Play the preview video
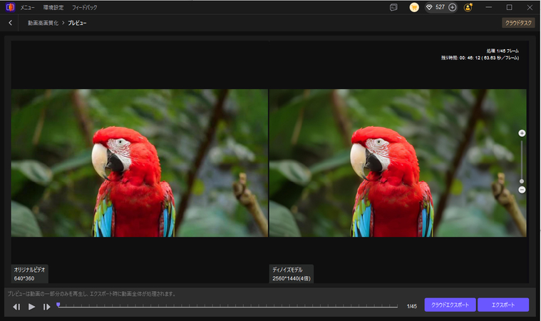 click(x=32, y=307)
